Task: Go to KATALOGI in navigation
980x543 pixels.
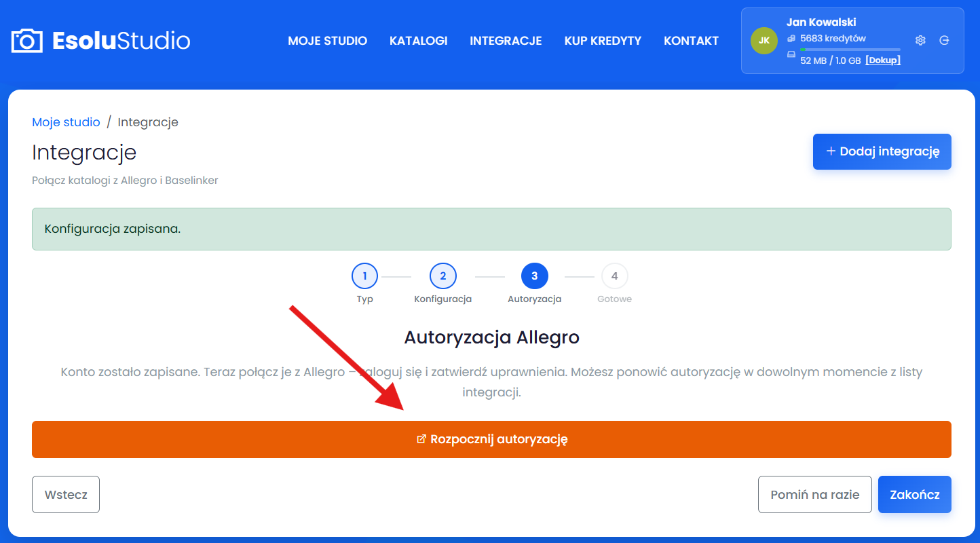Action: click(x=418, y=41)
